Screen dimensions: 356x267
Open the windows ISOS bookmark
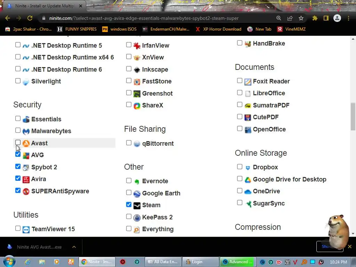click(120, 29)
